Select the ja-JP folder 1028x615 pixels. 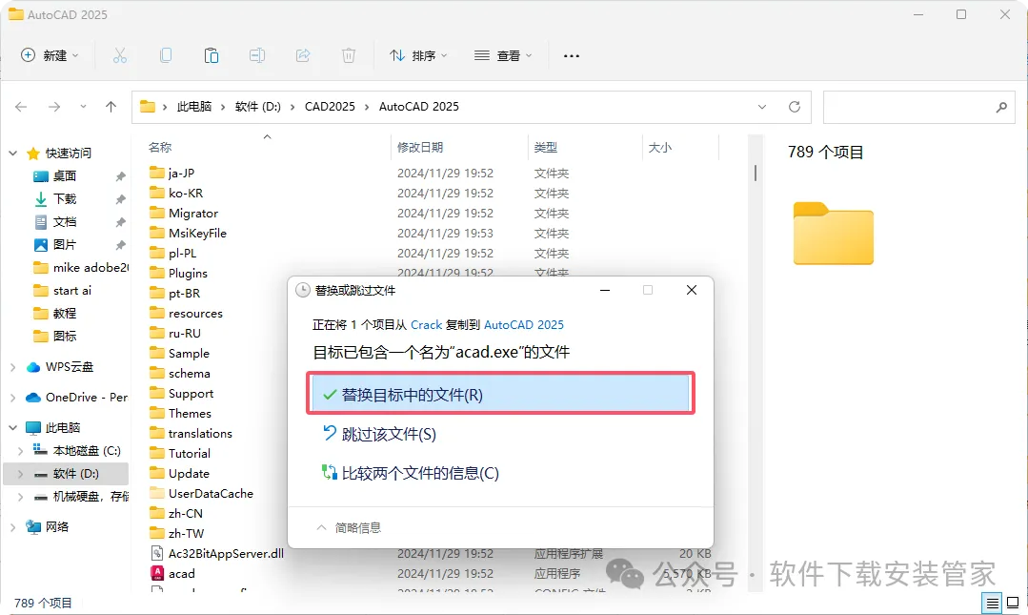[181, 173]
